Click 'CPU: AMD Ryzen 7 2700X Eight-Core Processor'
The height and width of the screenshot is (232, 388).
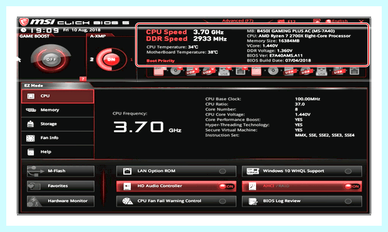(299, 36)
